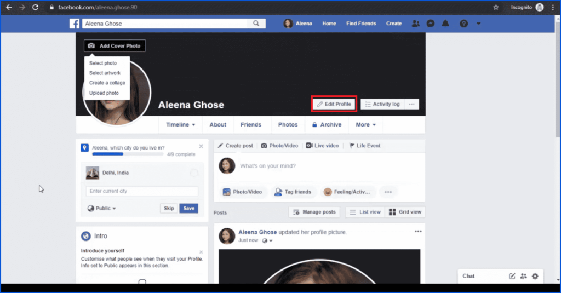Click the Aleena Ghose post author link
Screen dimensions: 561x293
[x=257, y=232]
